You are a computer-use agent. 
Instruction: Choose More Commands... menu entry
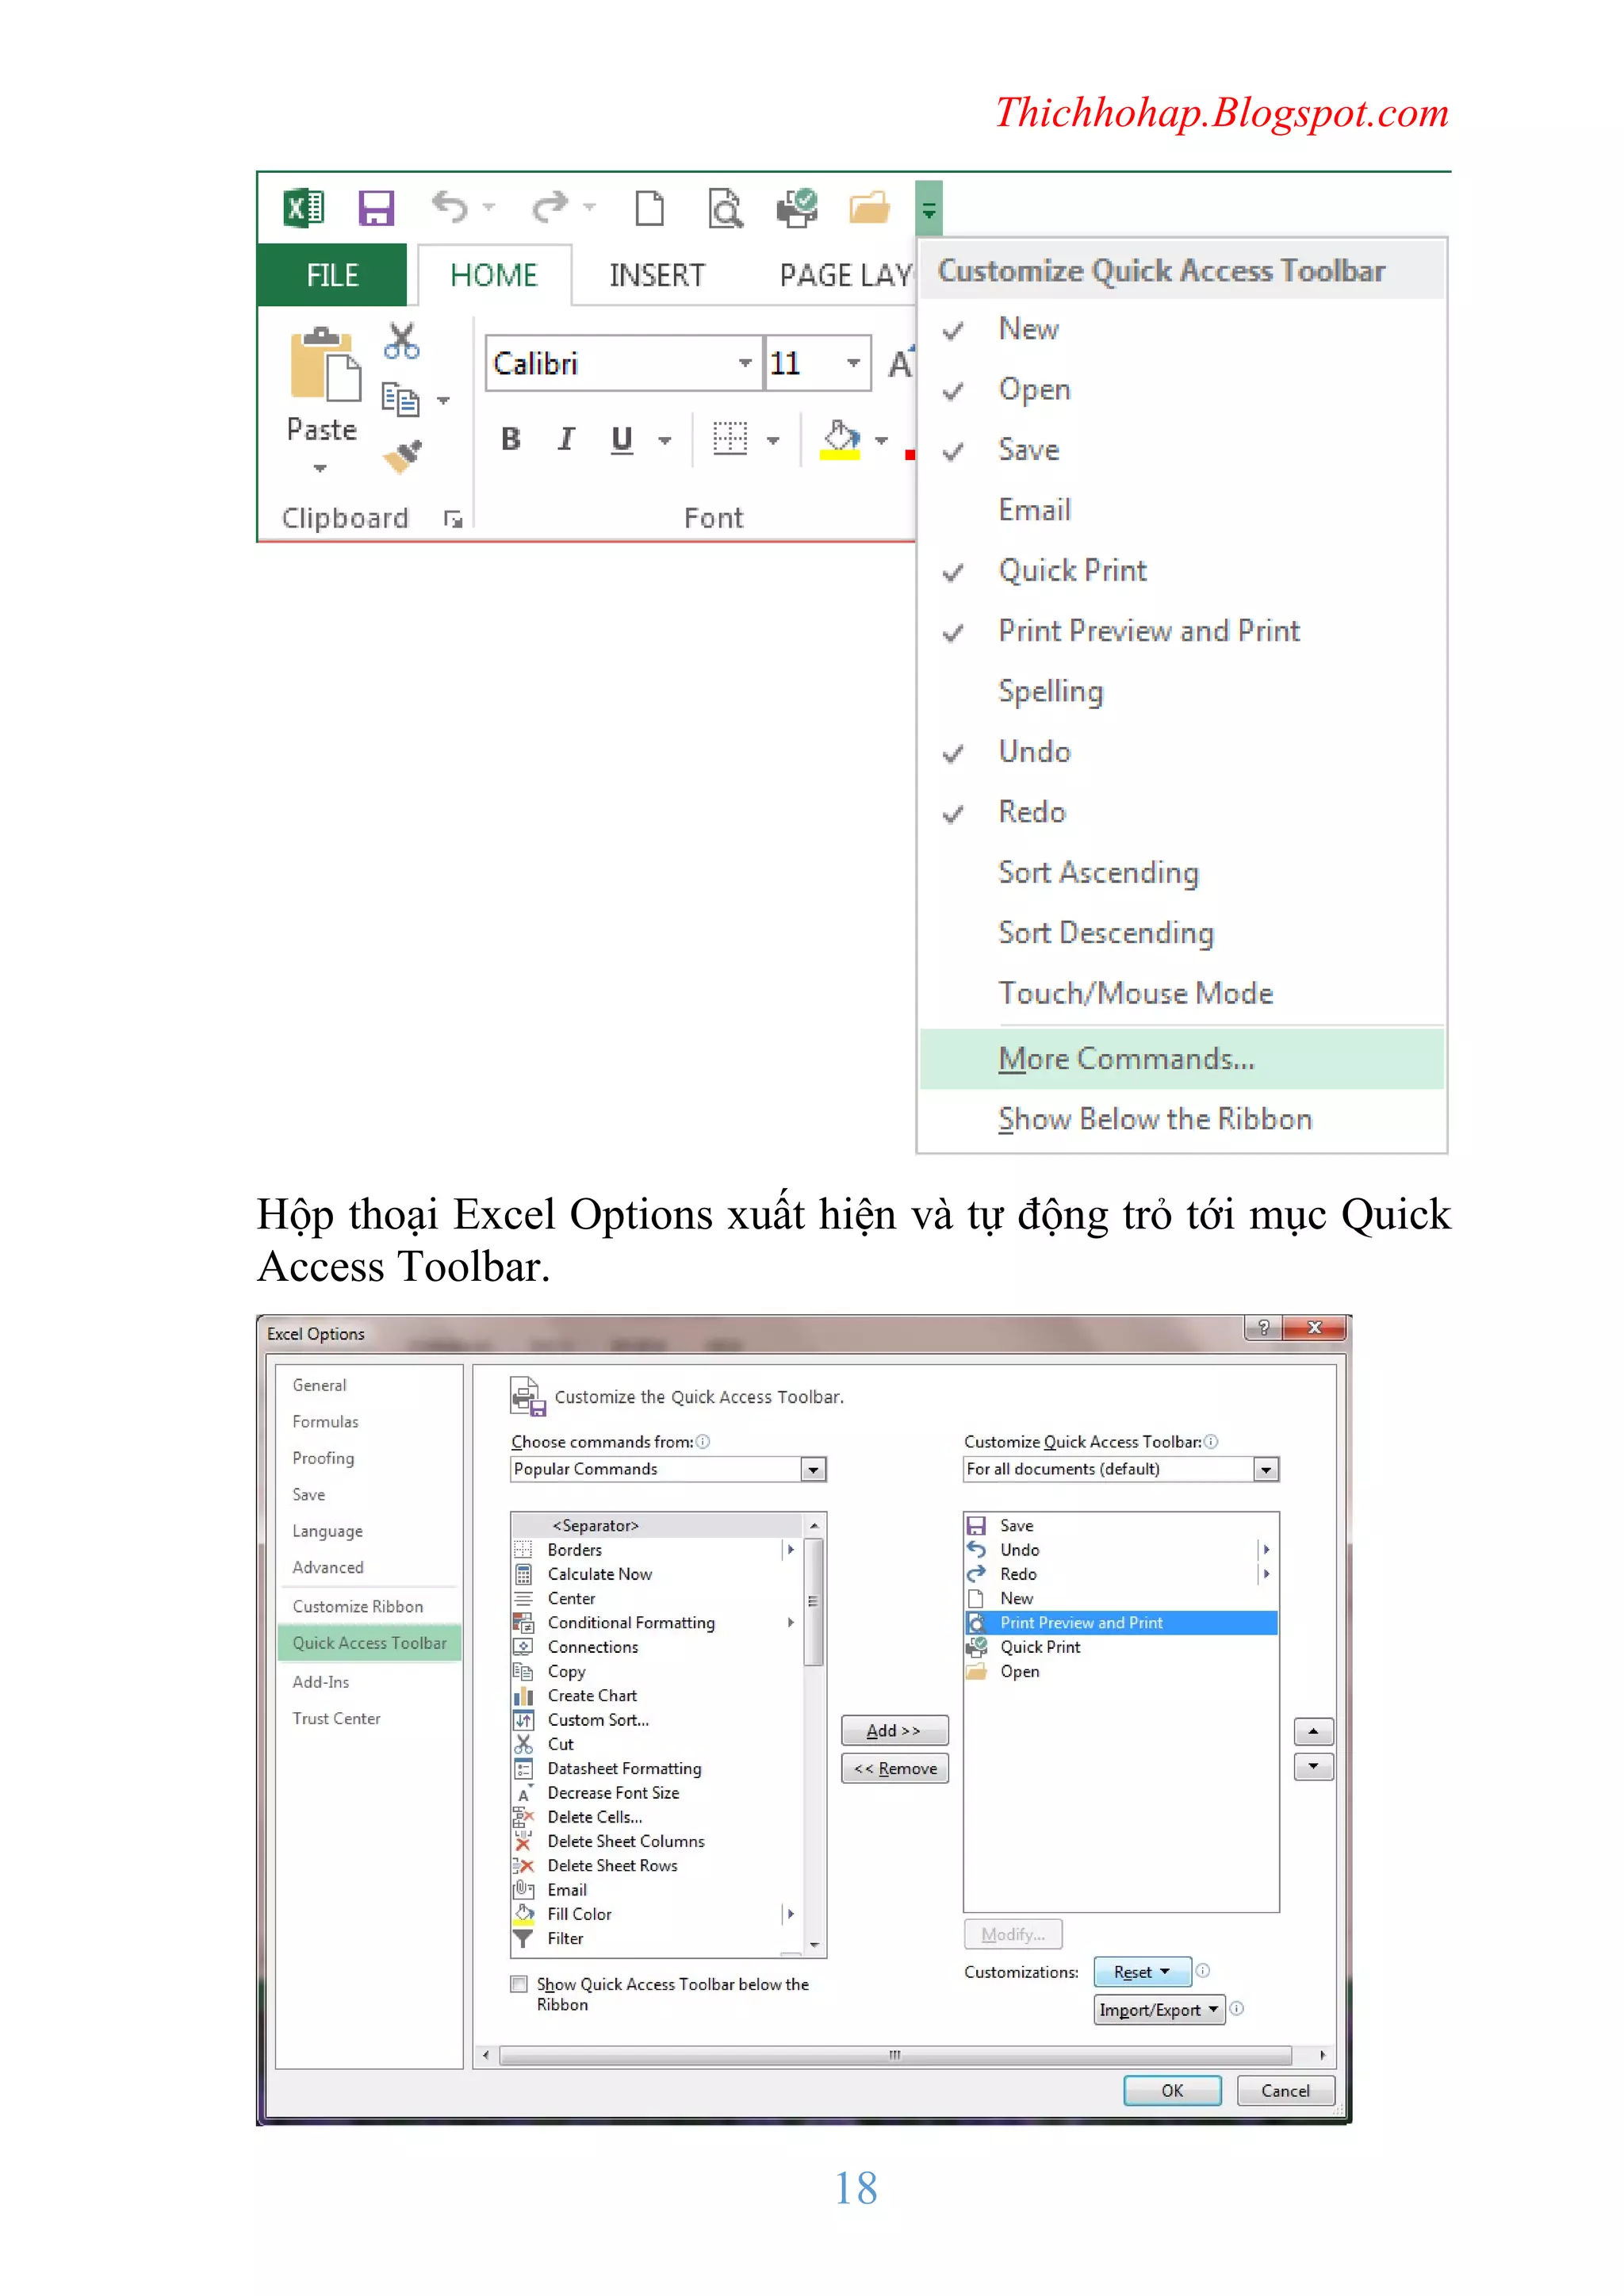(1181, 1059)
